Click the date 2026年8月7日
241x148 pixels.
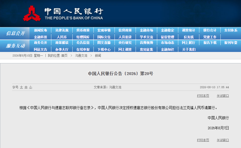218,128
